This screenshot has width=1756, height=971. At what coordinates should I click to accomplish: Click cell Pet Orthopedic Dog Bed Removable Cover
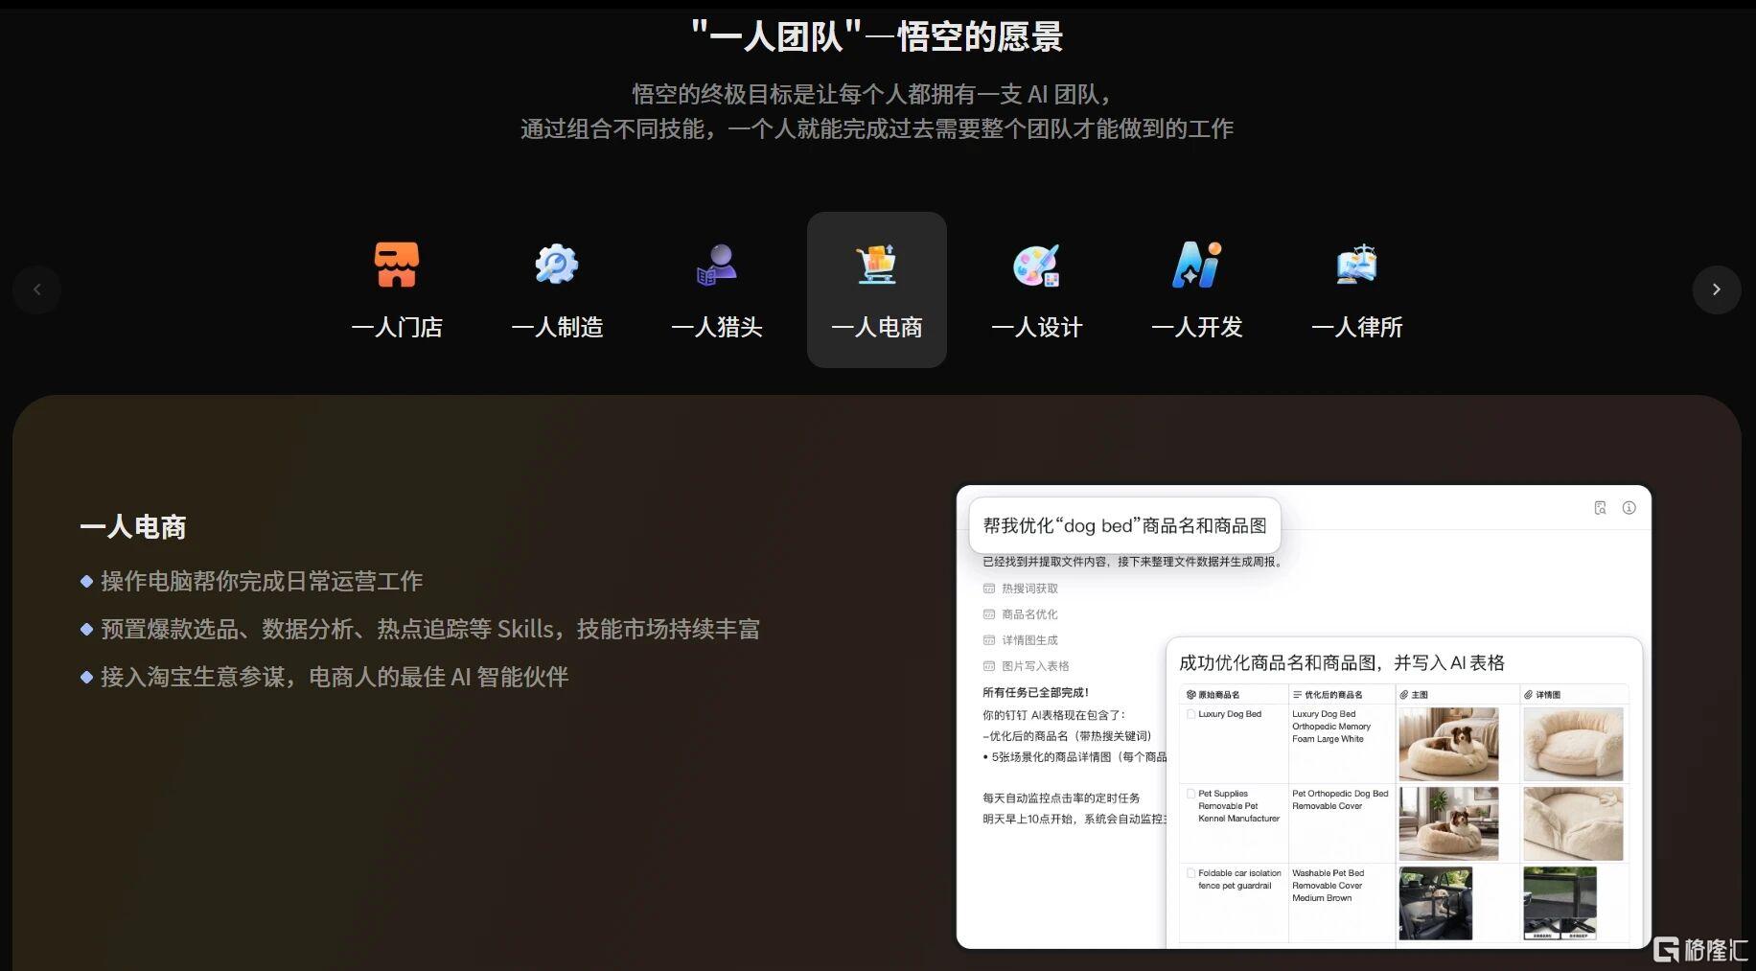[x=1340, y=799]
